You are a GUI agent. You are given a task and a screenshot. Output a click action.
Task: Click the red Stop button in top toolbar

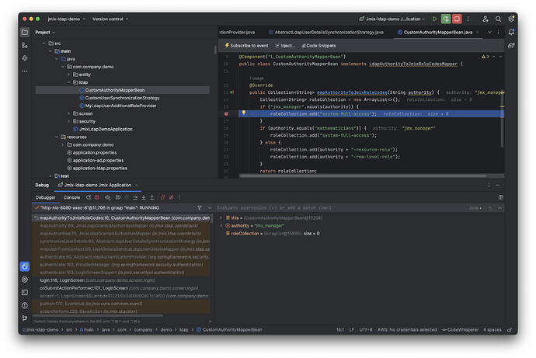point(457,19)
